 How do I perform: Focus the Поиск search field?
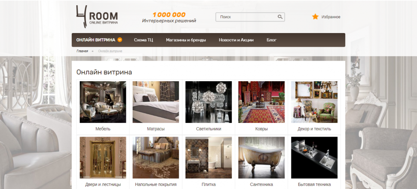247,17
